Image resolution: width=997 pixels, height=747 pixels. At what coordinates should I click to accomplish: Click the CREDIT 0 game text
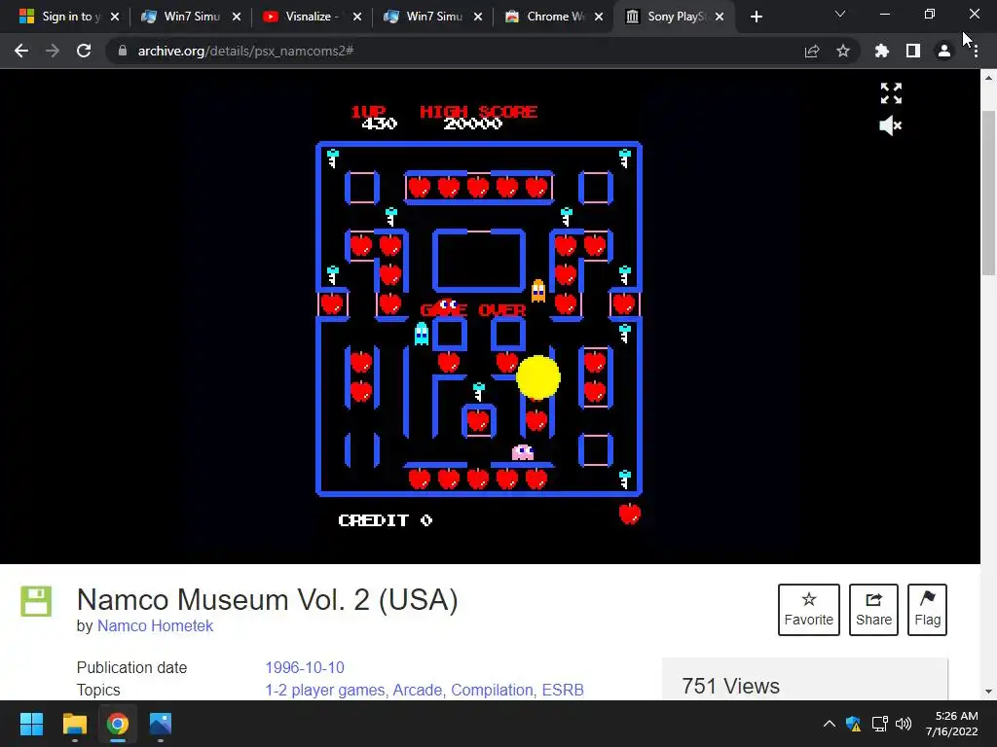[x=386, y=520]
